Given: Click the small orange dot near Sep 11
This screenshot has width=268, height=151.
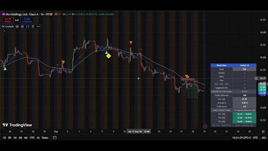Looking at the screenshot, I should [141, 50].
